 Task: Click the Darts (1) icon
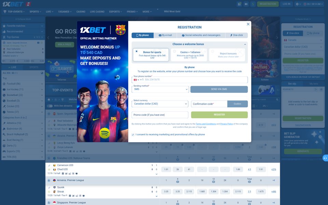tap(4, 146)
